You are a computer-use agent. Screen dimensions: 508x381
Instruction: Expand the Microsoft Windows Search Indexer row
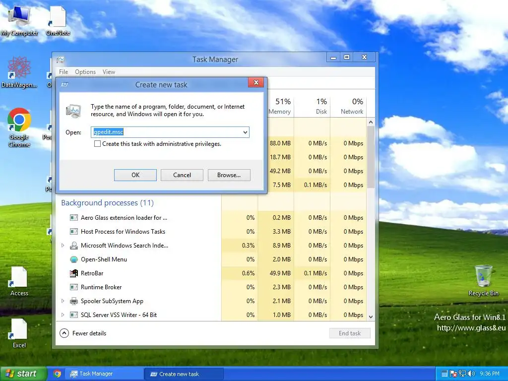click(63, 246)
